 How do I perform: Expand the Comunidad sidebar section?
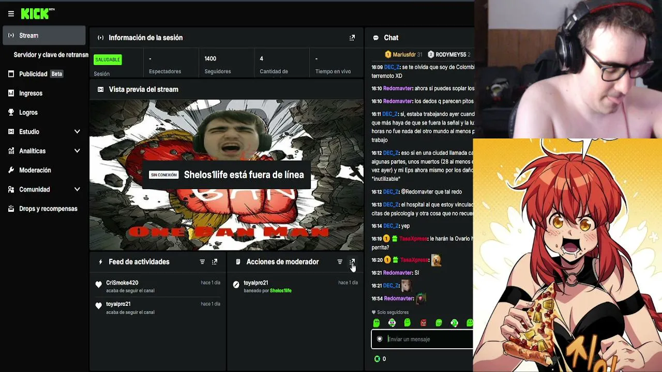click(77, 190)
